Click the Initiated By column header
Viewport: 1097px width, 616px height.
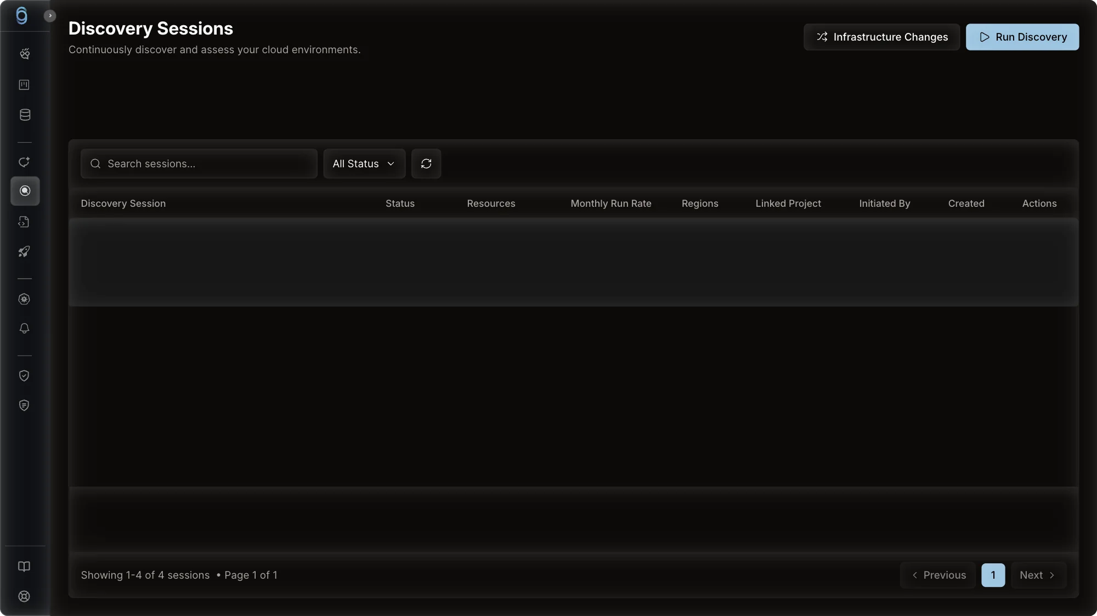pos(885,204)
